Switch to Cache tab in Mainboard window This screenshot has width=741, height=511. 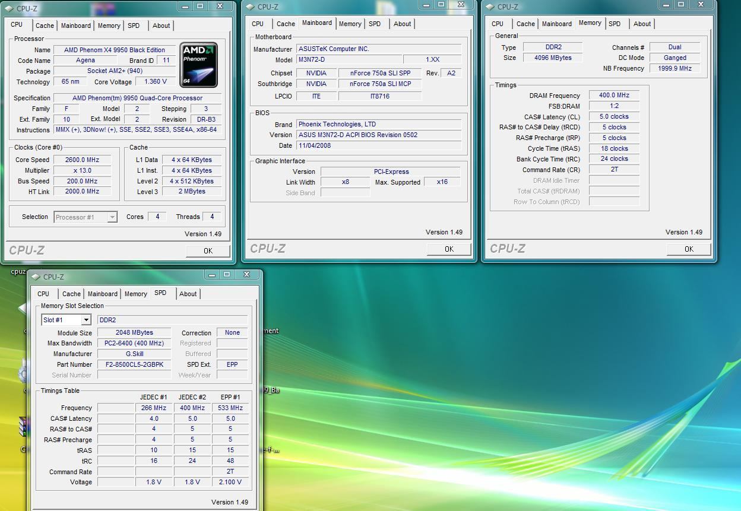pos(286,24)
